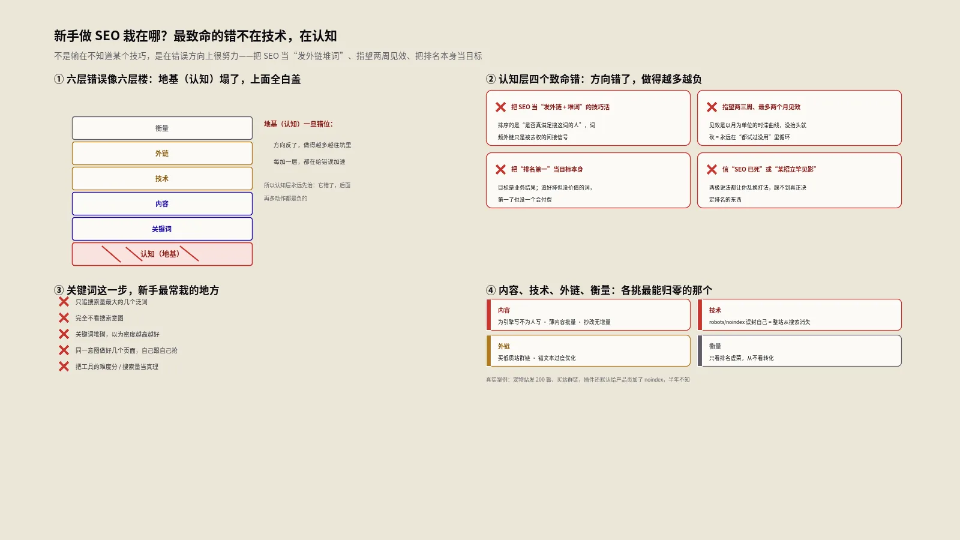Click the red X beside 指望两三周、最多两个月见效
This screenshot has width=960, height=540.
pyautogui.click(x=712, y=107)
